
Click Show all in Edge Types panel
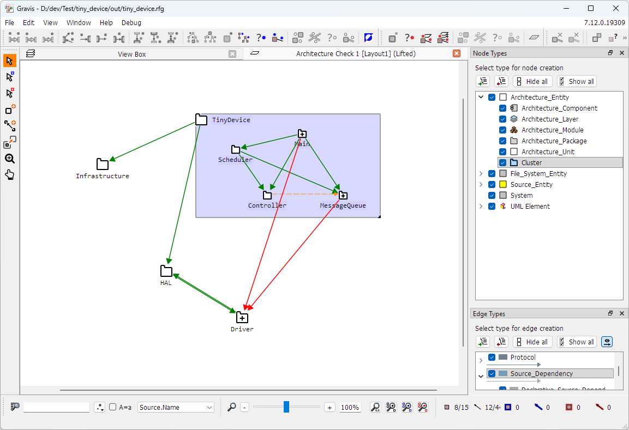point(577,342)
